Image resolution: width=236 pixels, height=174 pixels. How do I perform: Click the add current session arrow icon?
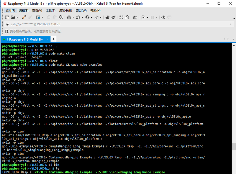7,32
